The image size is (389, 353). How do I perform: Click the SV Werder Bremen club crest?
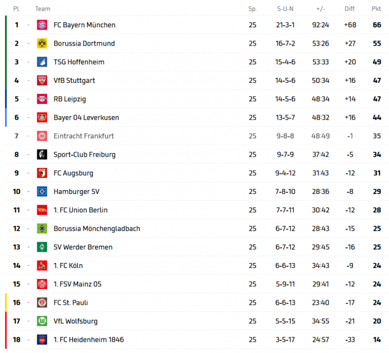pos(42,247)
